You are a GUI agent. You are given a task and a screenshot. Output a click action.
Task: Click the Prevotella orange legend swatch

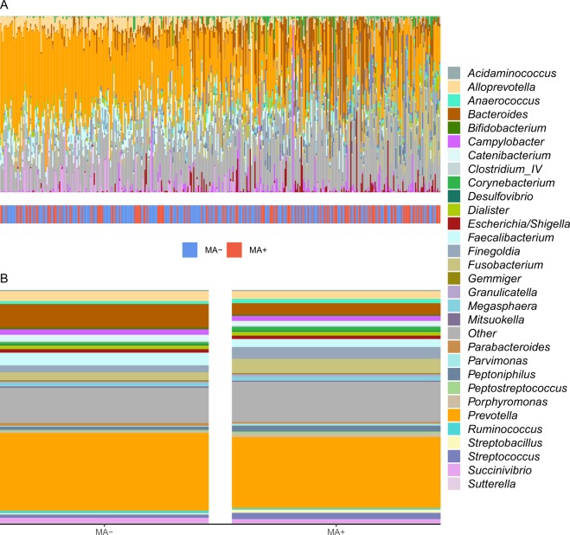tap(453, 415)
